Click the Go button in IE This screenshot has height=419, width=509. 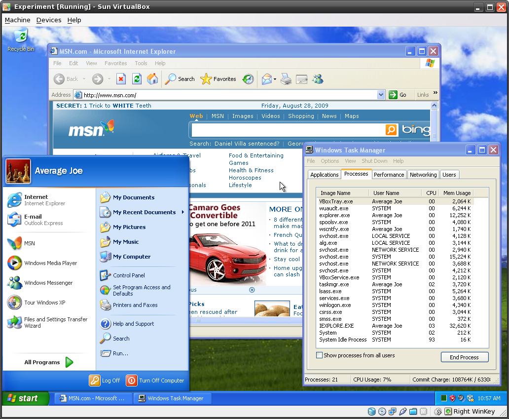pos(398,95)
